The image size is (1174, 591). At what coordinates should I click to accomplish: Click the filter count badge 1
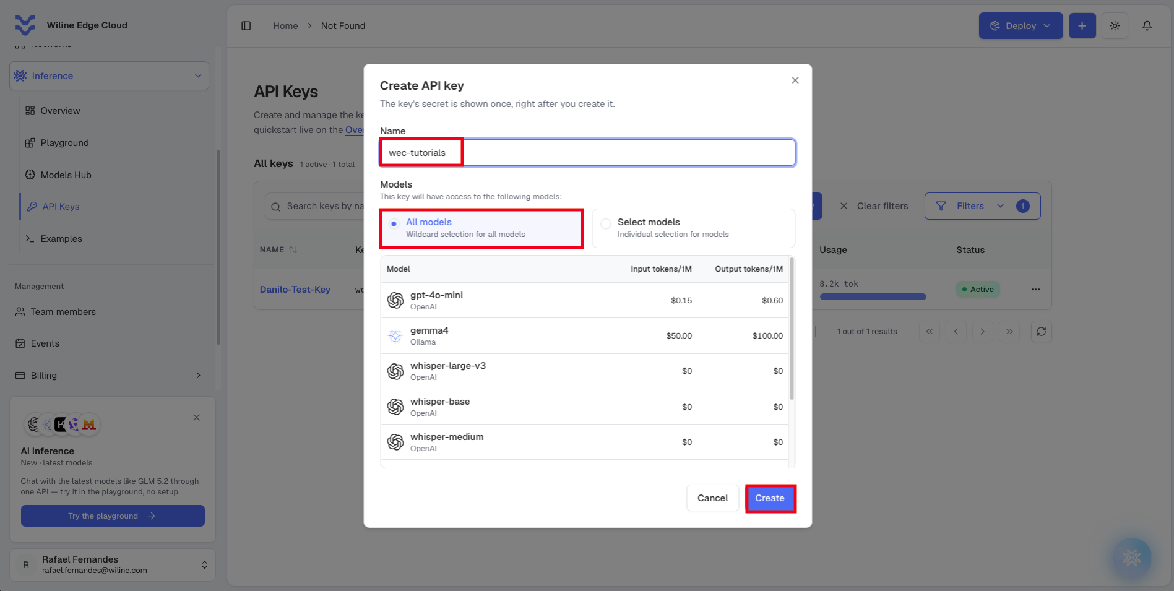[1023, 206]
